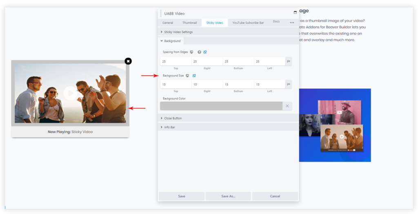This screenshot has height=214, width=418.
Task: Click the Top field of Background Size
Action: [176, 85]
